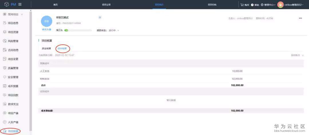
Task: Open the 项目核算 sidebar icon
Action: (x=5, y=131)
